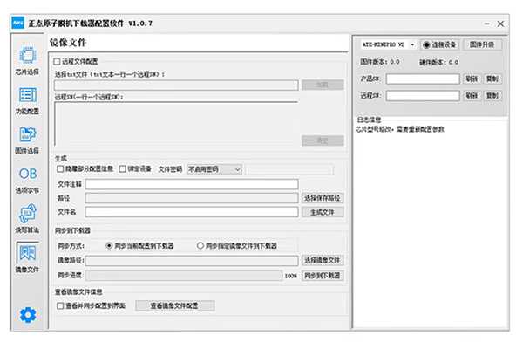Click the app logo in the title bar
Viewport: 523px width, 349px height.
(18, 23)
